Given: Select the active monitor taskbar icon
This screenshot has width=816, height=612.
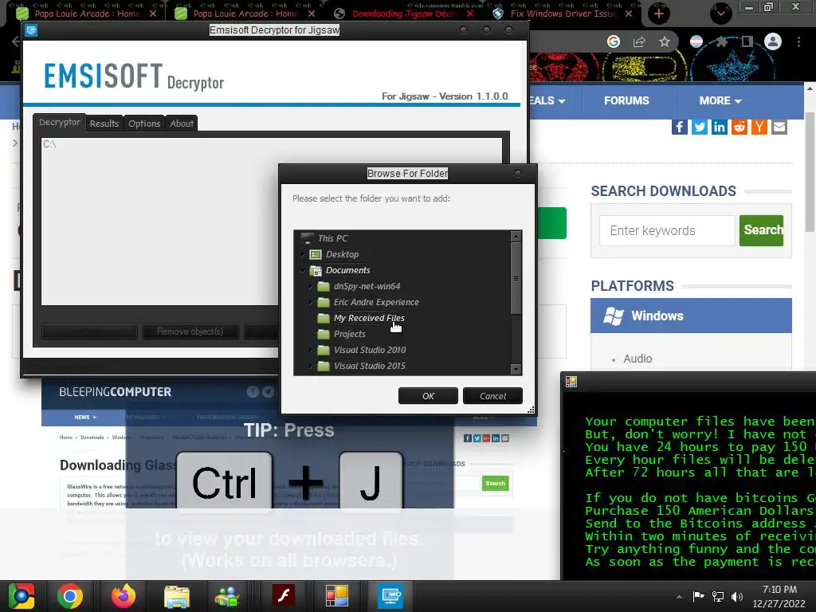Looking at the screenshot, I should tap(390, 596).
